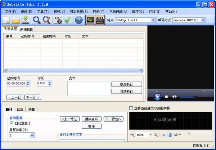
Task: Click the New subtitle file icon
Action: tap(6, 20)
